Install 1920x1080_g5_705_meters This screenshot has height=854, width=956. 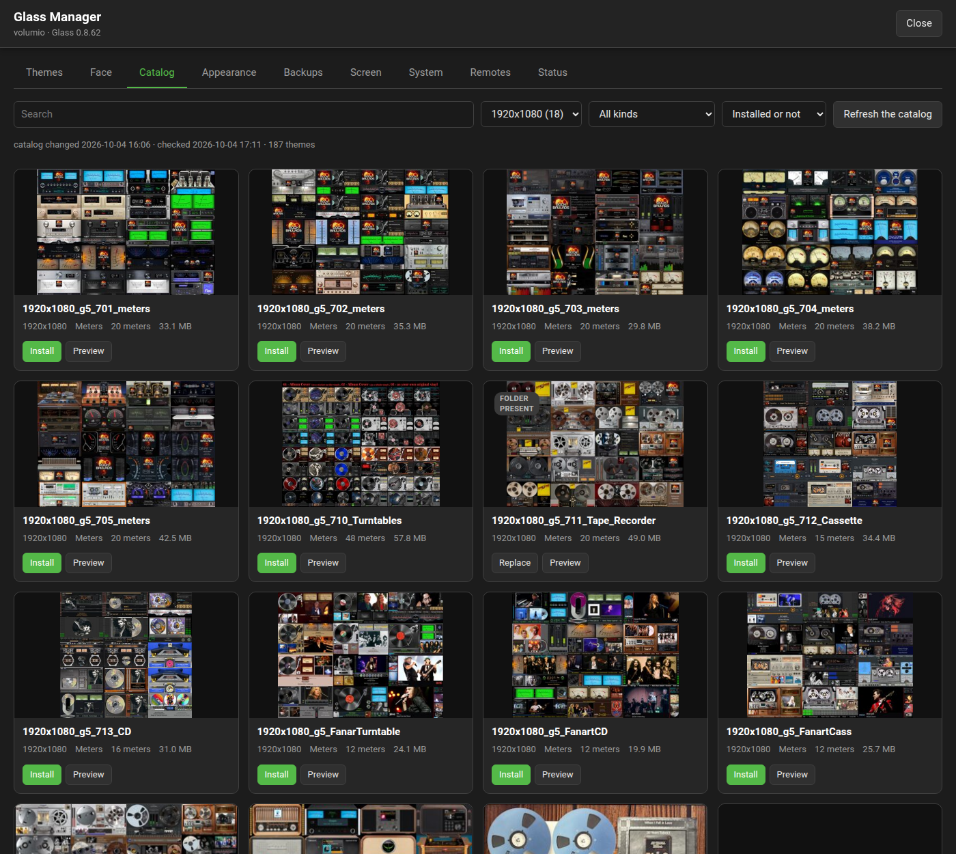click(42, 563)
